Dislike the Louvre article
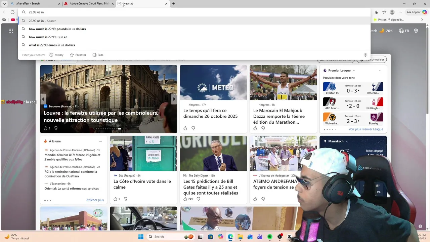This screenshot has height=242, width=430. [56, 128]
